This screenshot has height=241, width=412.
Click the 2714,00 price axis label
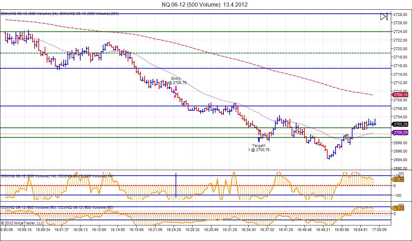coord(400,74)
